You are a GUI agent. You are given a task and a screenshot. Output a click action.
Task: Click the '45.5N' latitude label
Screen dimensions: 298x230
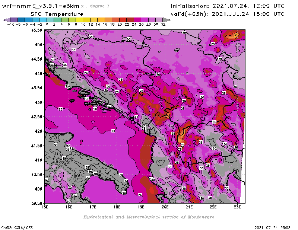[x=37, y=30]
